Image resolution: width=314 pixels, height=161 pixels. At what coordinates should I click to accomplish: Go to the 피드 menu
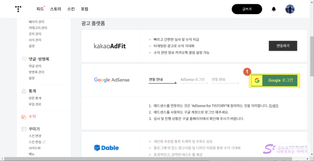pos(40,9)
